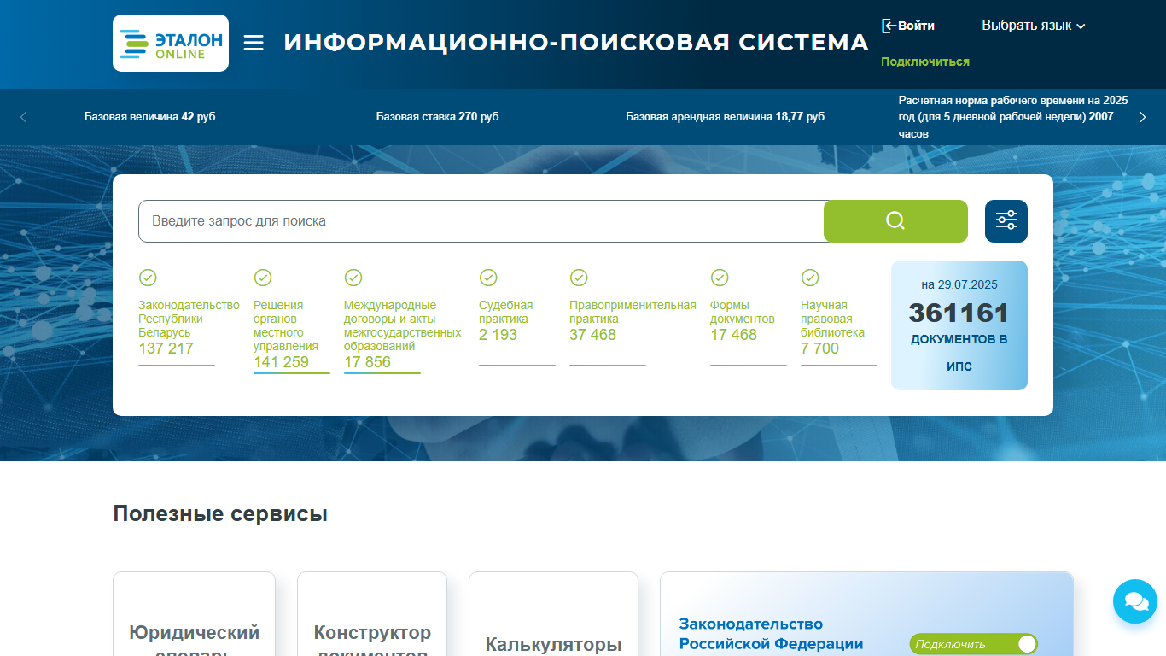Open the Калькуляторы card
Viewport: 1166px width, 656px height.
(553, 614)
